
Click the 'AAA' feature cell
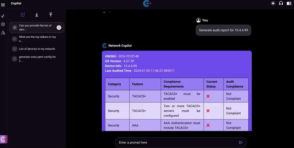click(145, 125)
